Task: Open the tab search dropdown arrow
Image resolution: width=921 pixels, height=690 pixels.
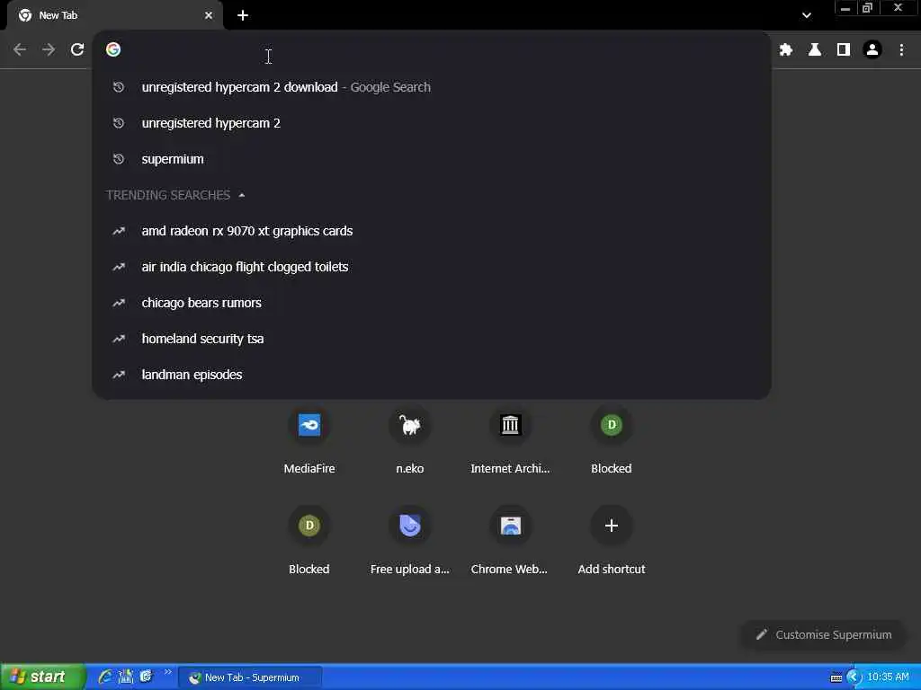Action: coord(807,15)
